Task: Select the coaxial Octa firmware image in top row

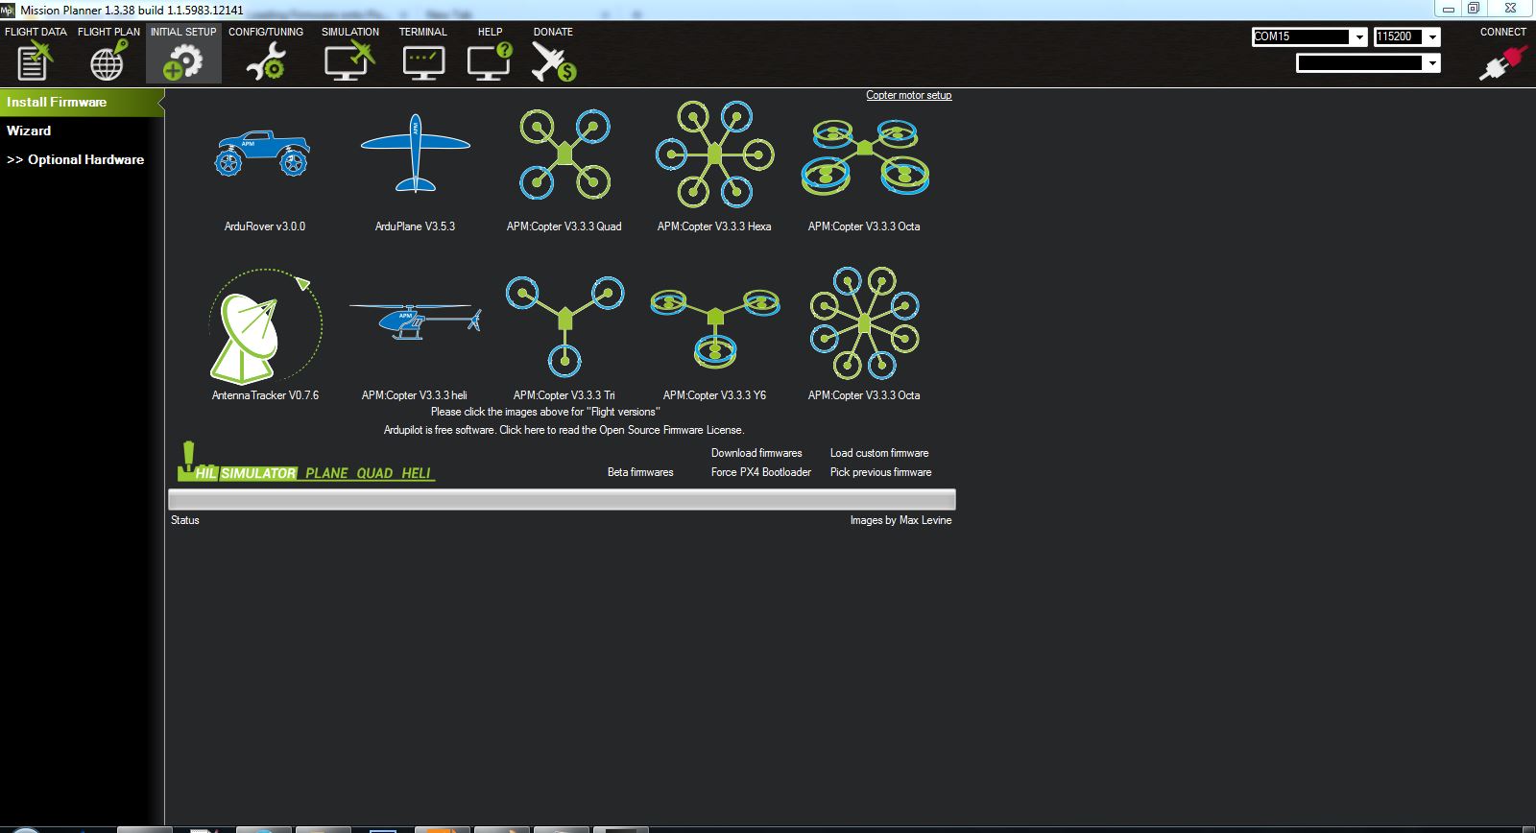Action: (x=865, y=156)
